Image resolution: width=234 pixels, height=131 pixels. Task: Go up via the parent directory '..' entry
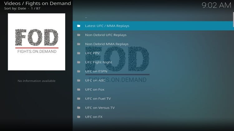pos(153,17)
